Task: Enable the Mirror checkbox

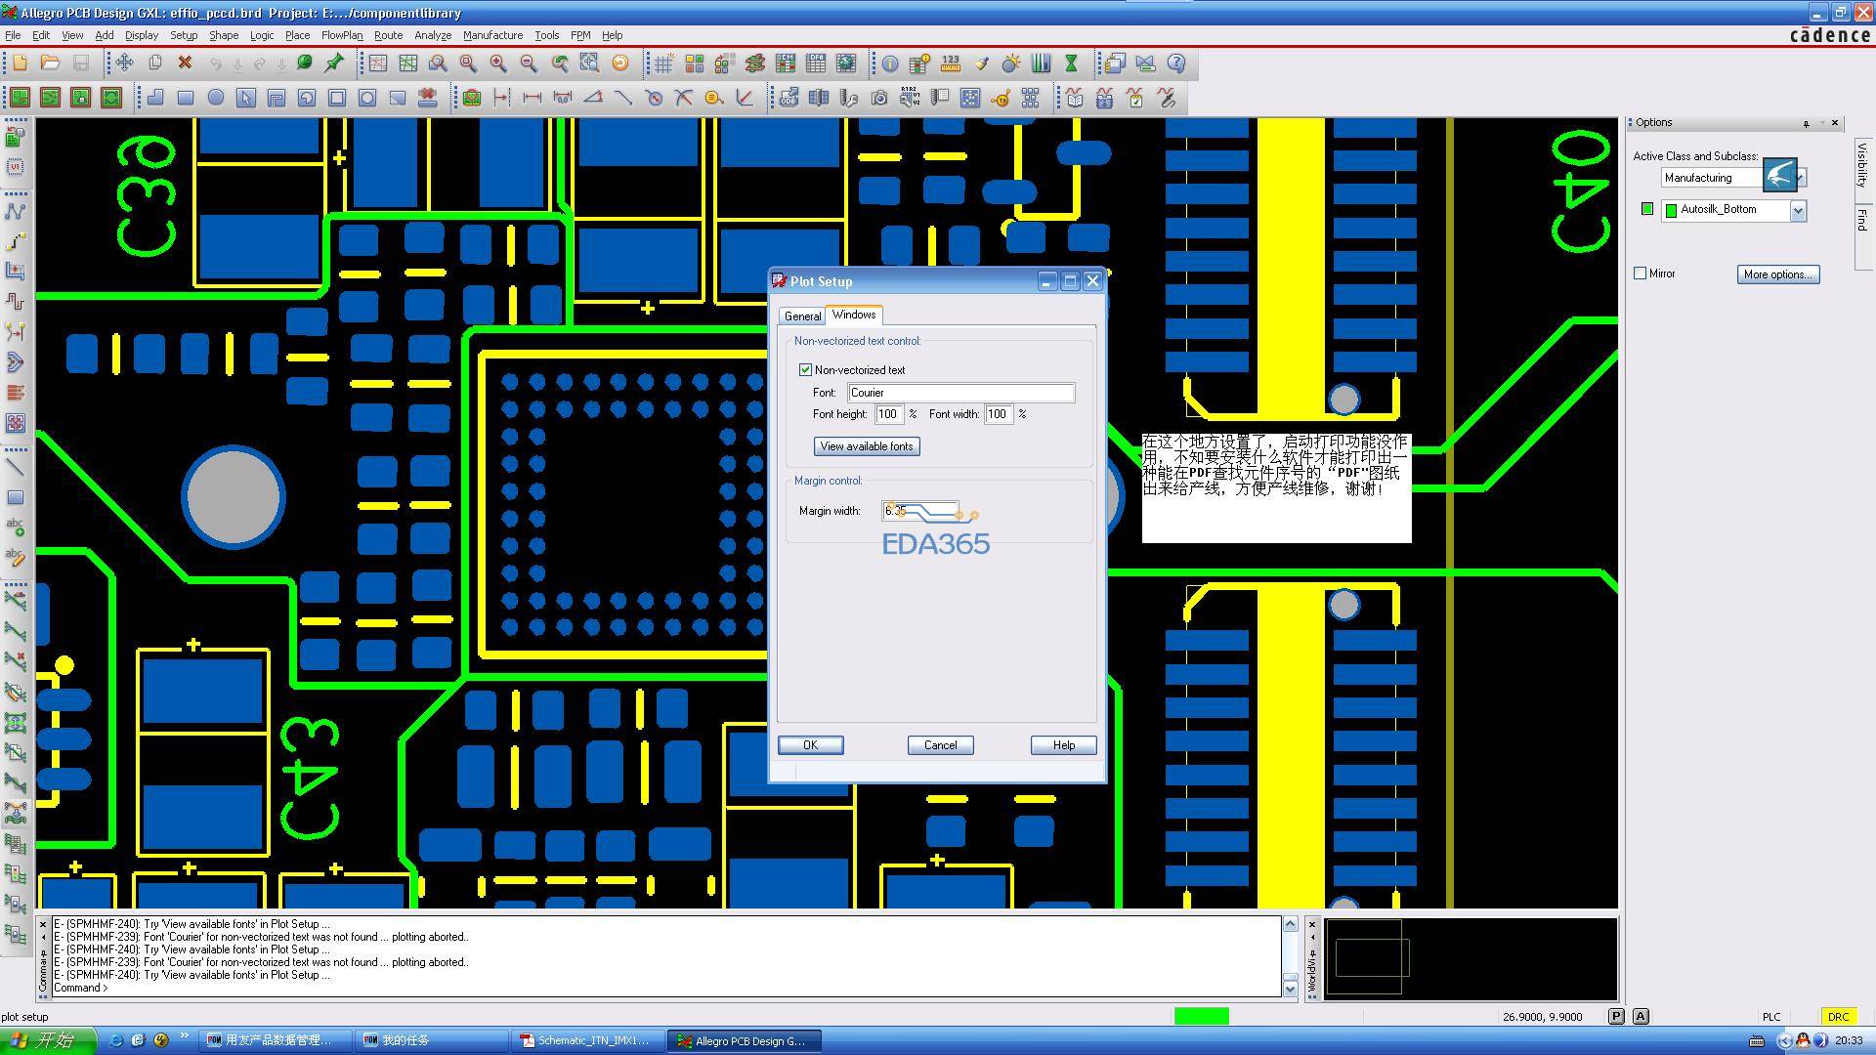Action: [x=1641, y=274]
